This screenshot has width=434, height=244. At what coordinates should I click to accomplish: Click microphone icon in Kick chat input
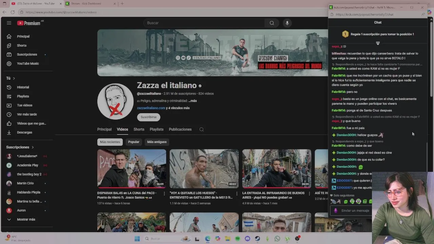click(336, 210)
